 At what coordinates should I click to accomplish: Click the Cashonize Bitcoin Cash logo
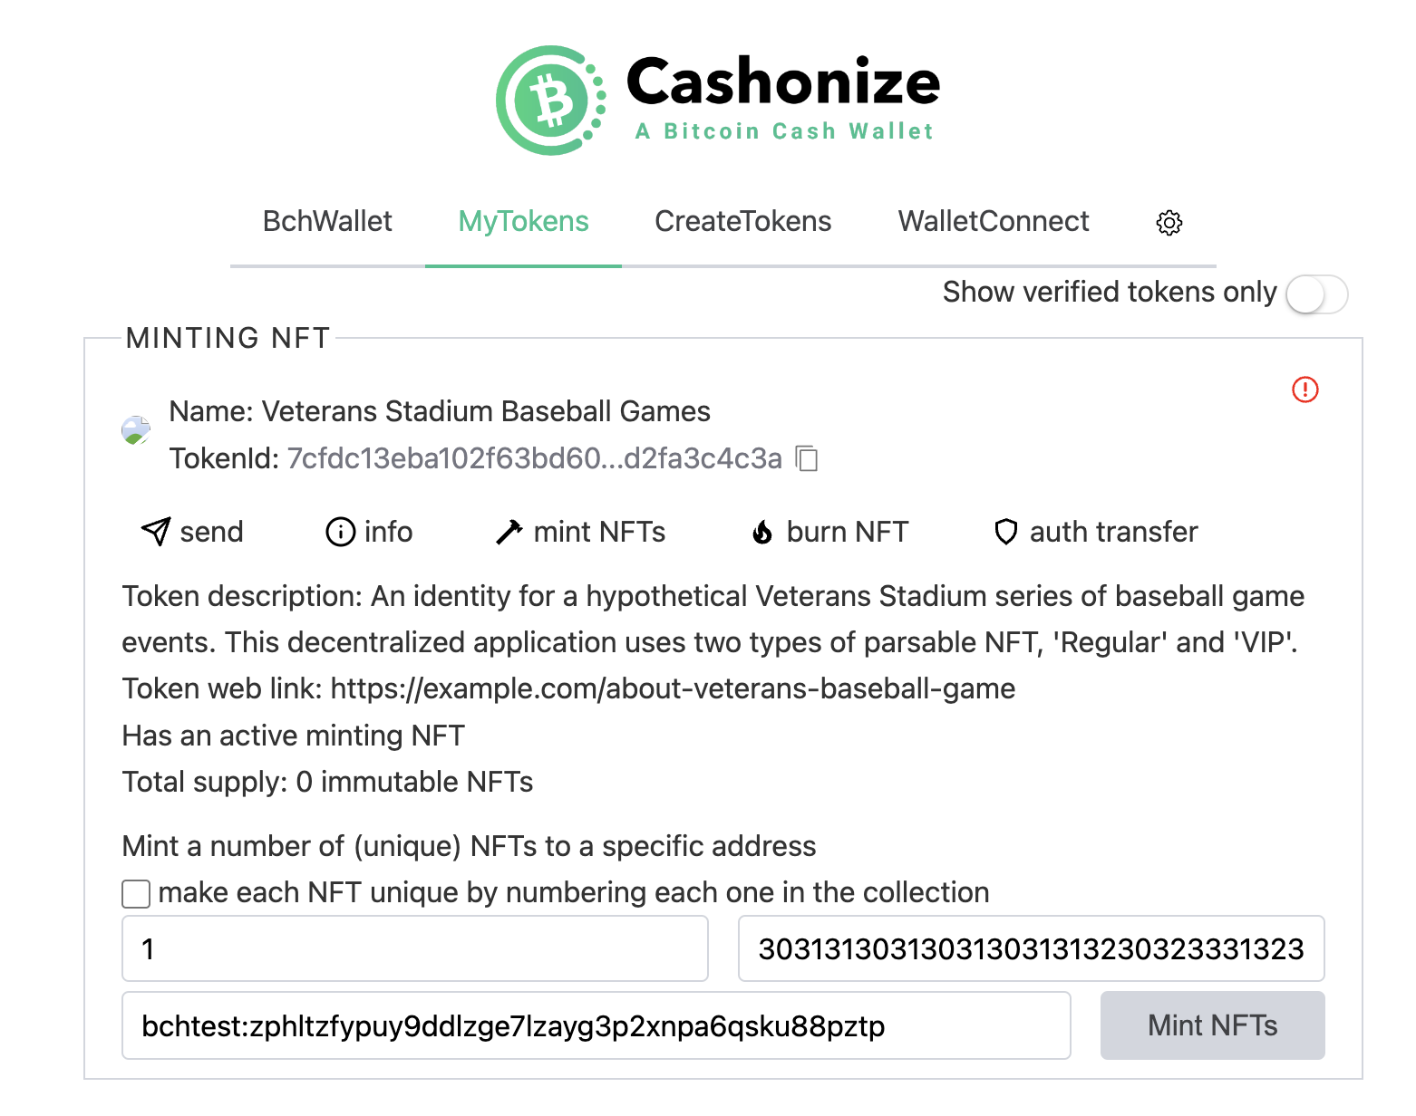tap(550, 100)
